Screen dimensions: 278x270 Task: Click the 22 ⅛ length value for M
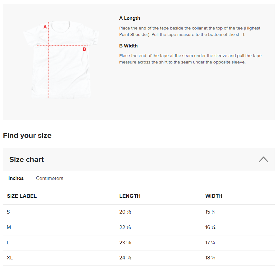[125, 227]
